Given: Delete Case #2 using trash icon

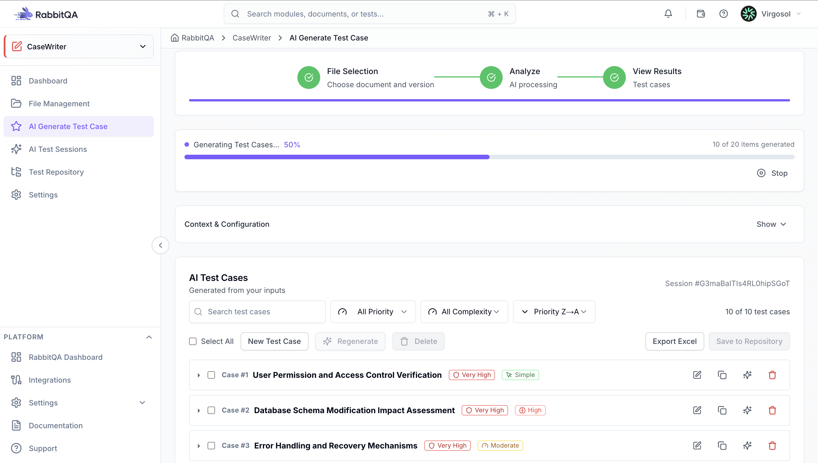Looking at the screenshot, I should point(772,410).
